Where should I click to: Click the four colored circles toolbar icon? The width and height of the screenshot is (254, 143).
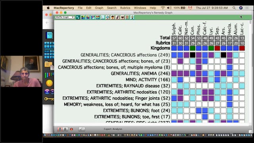tap(83, 17)
